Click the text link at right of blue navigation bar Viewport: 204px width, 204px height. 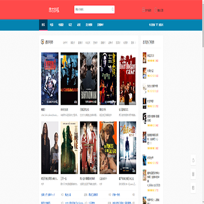pos(156,25)
